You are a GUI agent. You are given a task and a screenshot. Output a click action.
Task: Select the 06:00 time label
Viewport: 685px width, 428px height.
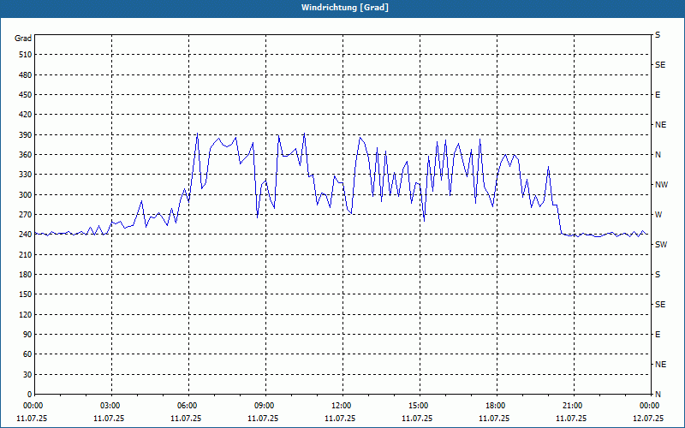[x=186, y=406]
